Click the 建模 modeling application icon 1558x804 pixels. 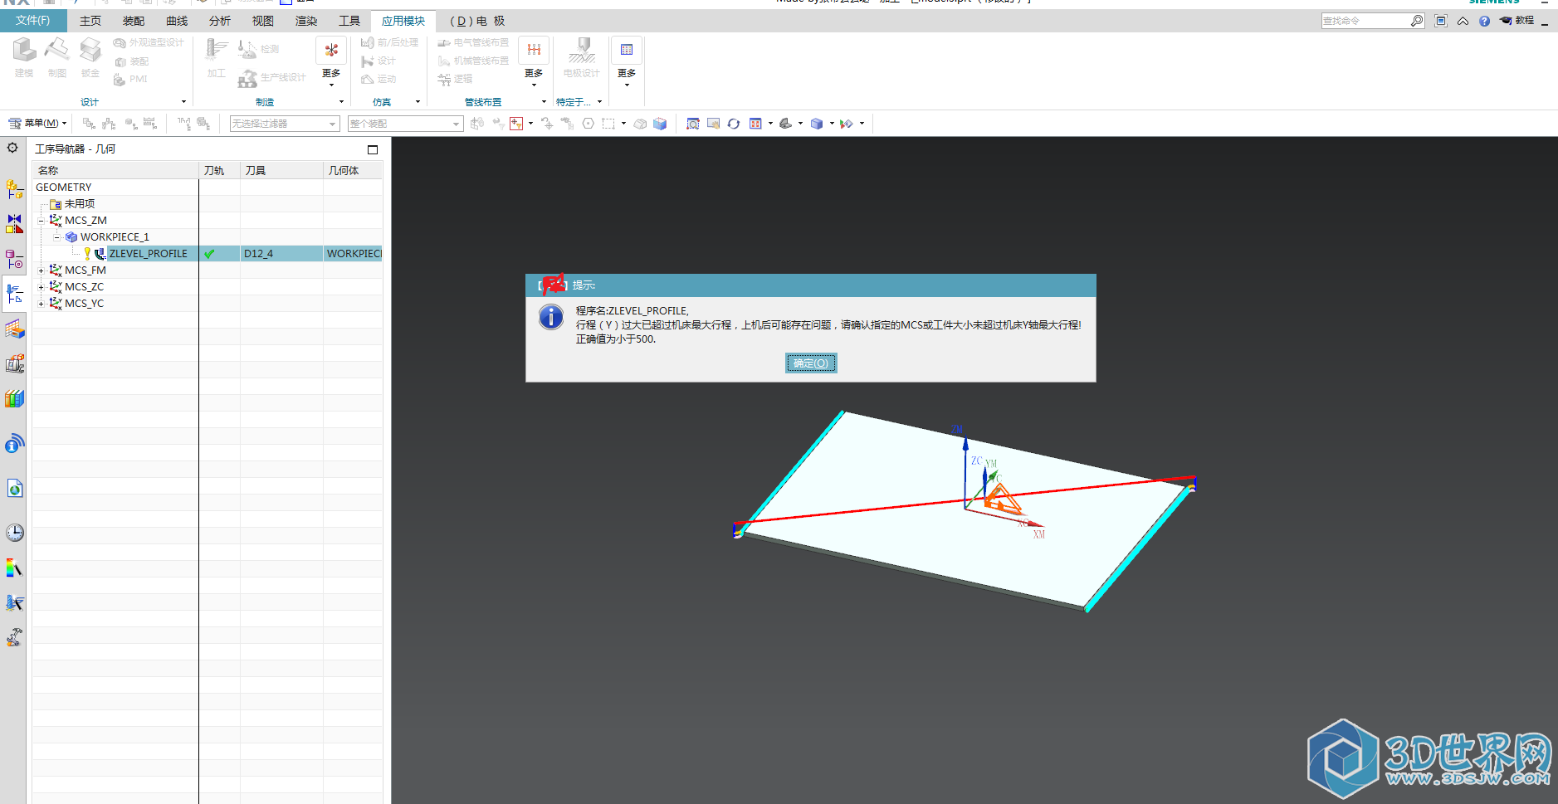pos(24,57)
